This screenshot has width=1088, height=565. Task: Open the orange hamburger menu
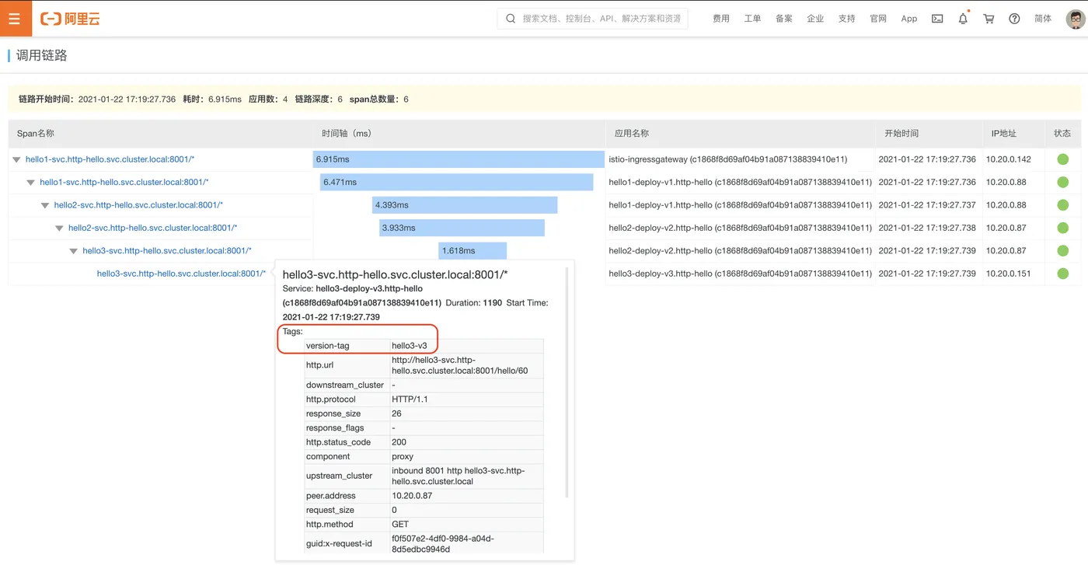click(14, 19)
